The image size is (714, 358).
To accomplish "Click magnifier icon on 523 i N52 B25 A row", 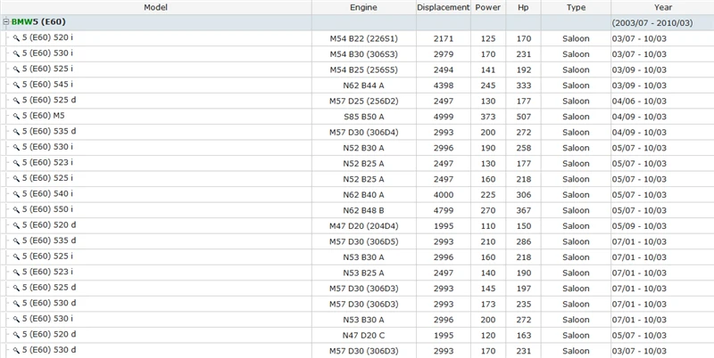I will pyautogui.click(x=16, y=163).
